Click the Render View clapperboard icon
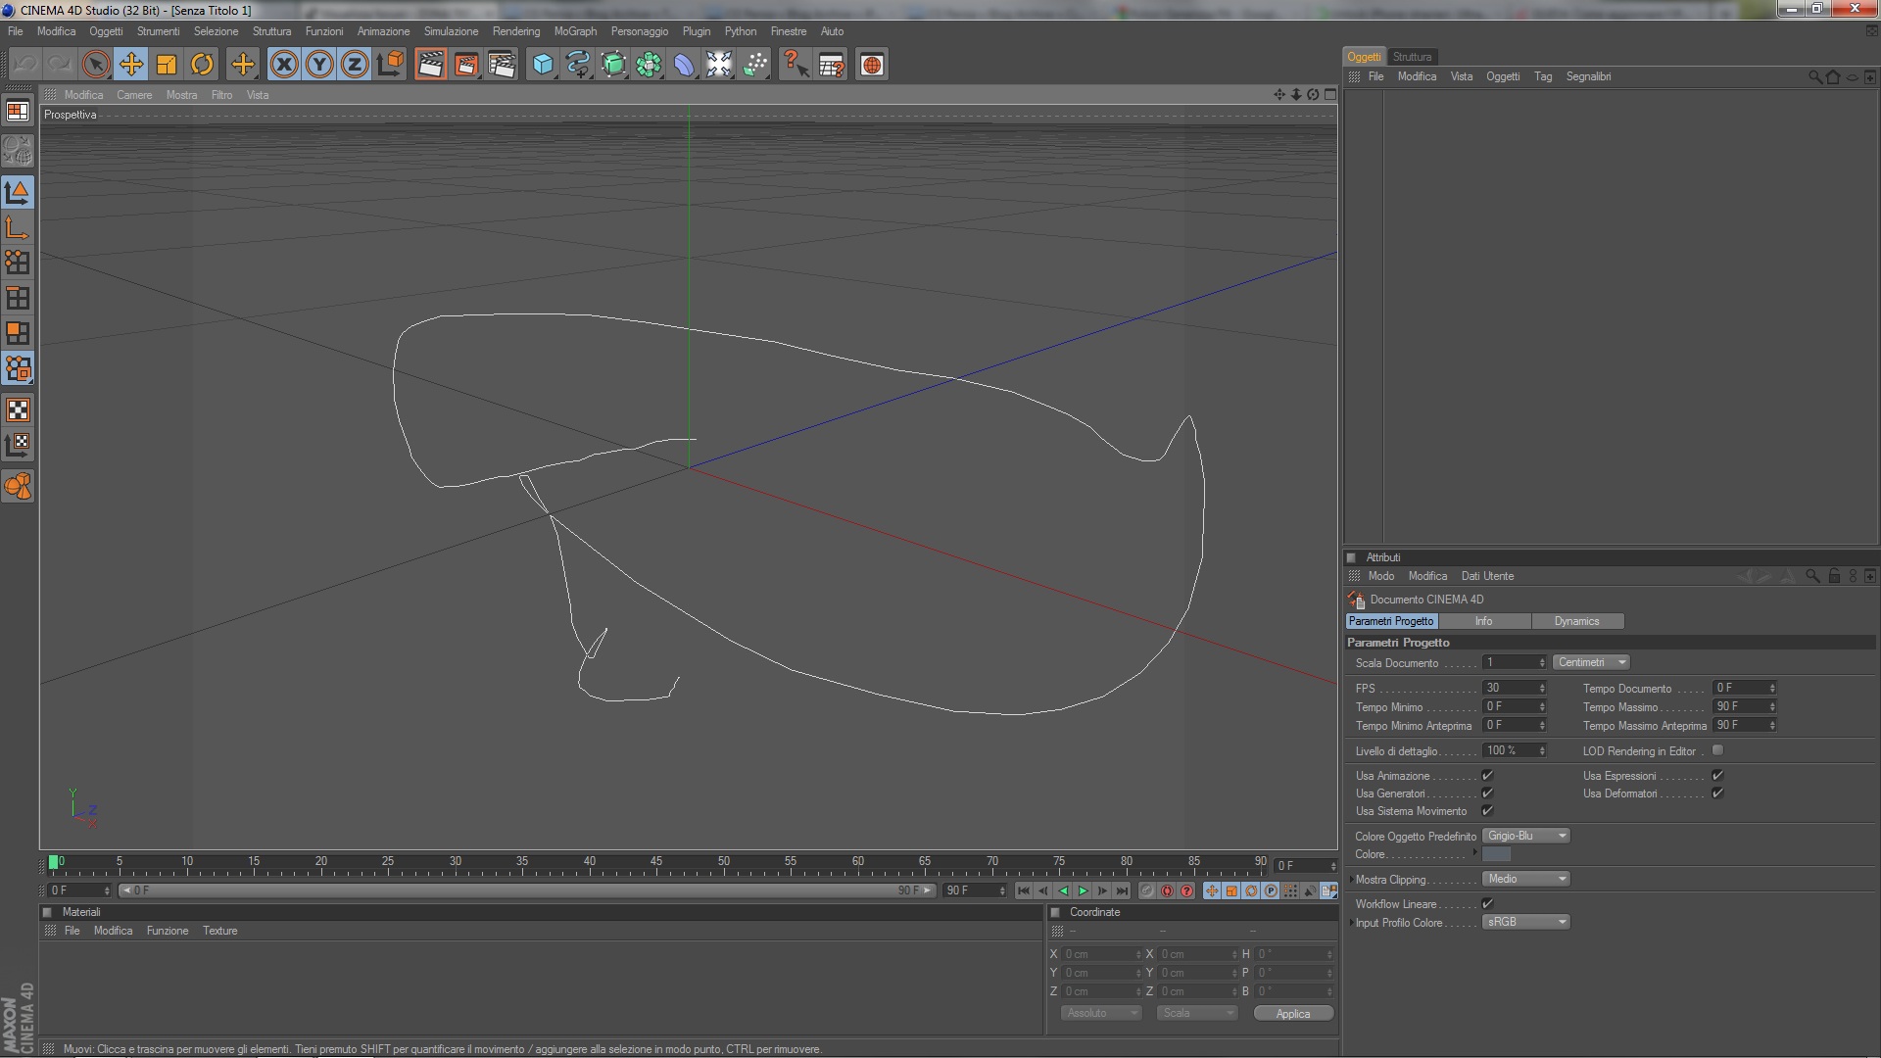The height and width of the screenshot is (1058, 1881). 429,65
